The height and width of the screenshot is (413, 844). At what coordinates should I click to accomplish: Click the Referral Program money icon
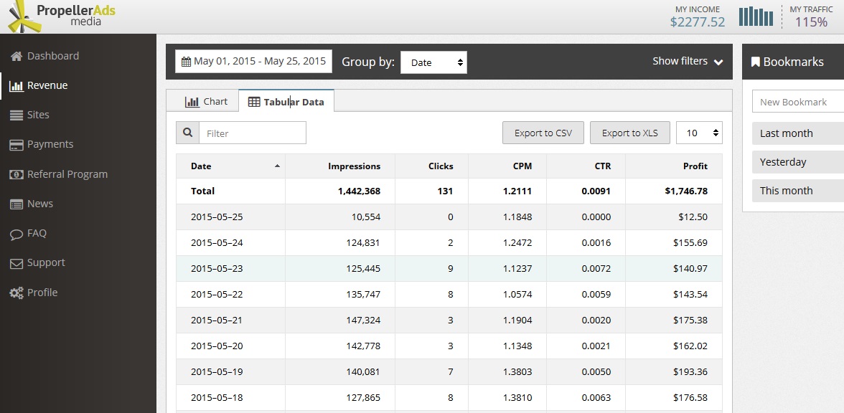point(16,174)
